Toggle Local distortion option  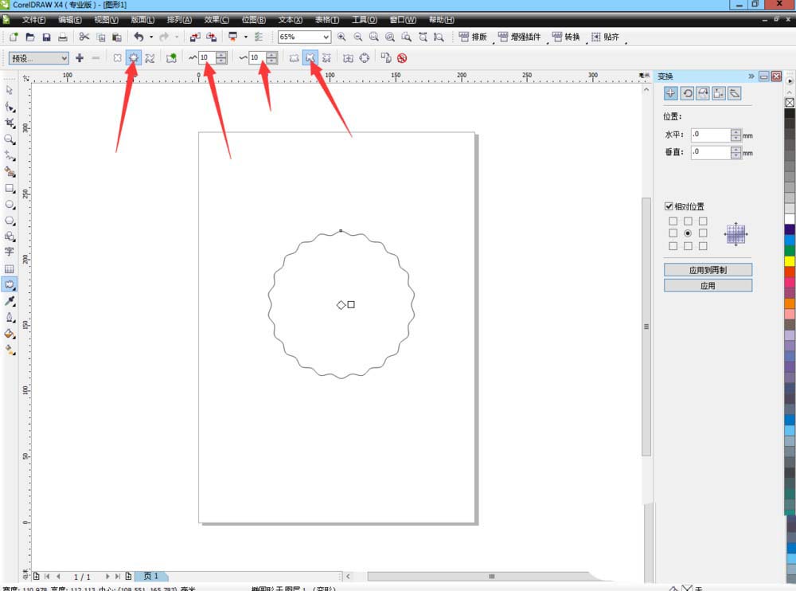[x=326, y=58]
